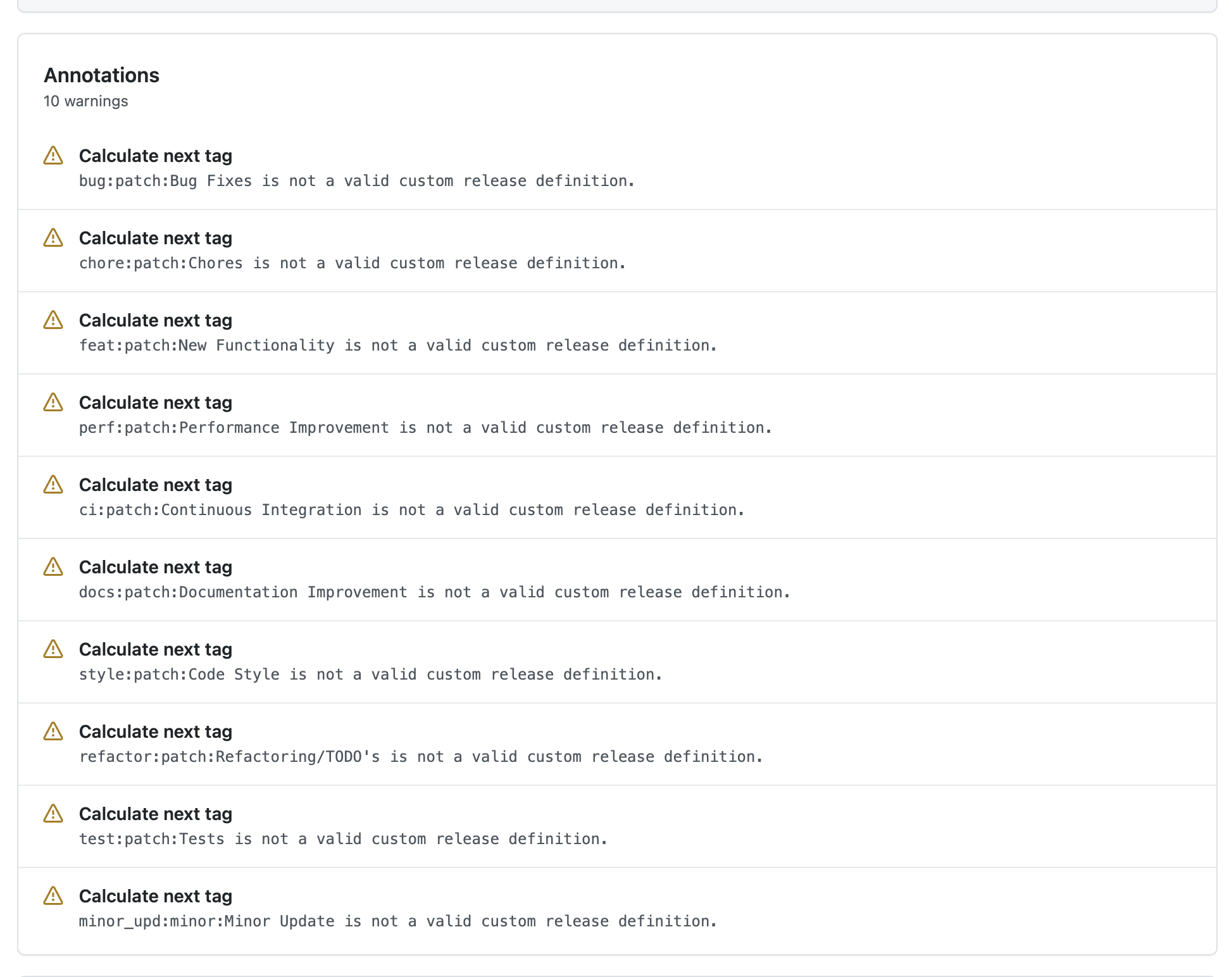Click warning icon beside test:patch annotation
Screen dimensions: 1229x977
pyautogui.click(x=53, y=814)
